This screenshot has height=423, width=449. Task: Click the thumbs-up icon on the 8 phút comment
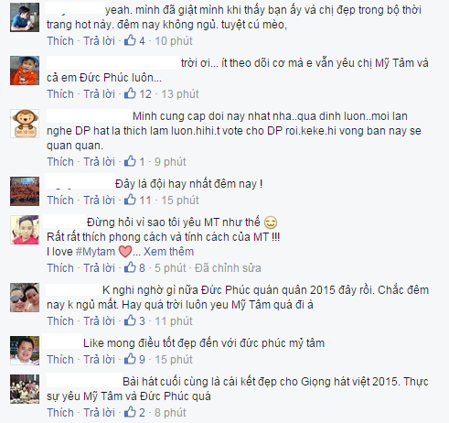tap(130, 412)
